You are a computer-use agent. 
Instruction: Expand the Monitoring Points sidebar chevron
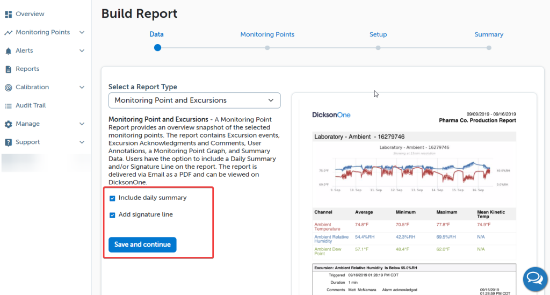(82, 32)
